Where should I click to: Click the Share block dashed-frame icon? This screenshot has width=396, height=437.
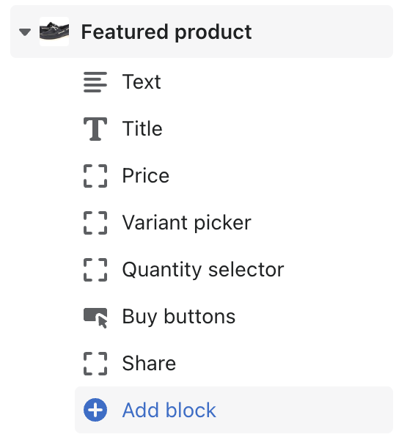click(95, 364)
